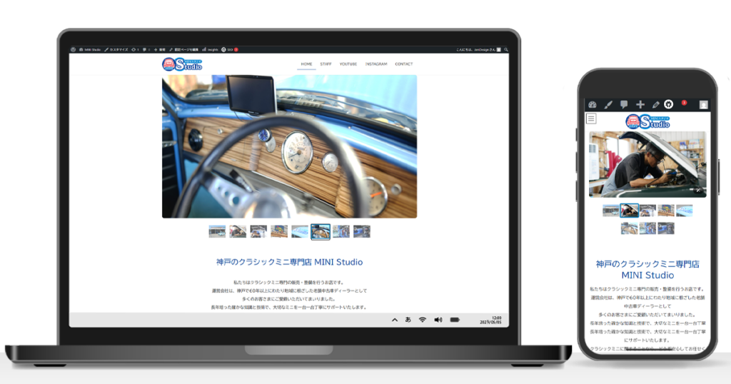This screenshot has height=384, width=731.
Task: Select the eighth dark interior thumbnail on laptop
Action: [x=362, y=231]
